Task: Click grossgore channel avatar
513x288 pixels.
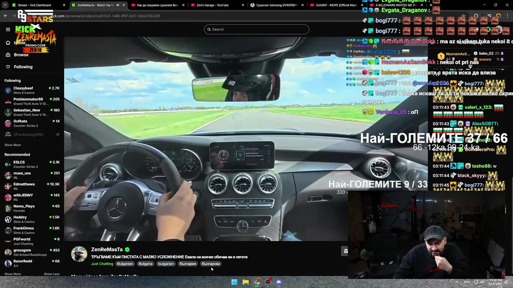Action: click(x=8, y=252)
